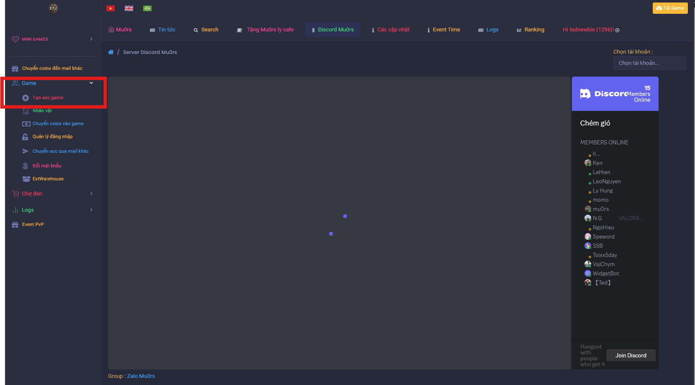
Task: Click the Brazil flag icon
Action: [147, 8]
